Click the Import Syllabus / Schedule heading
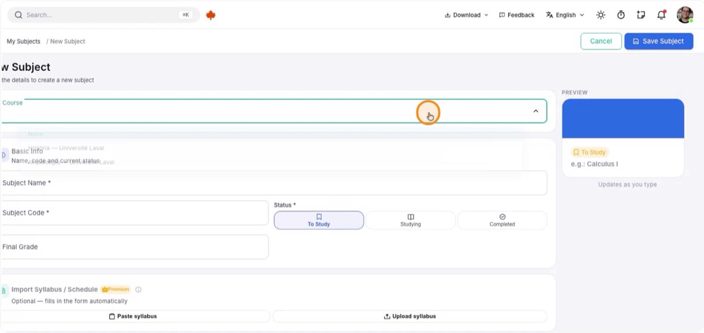This screenshot has width=704, height=333. (55, 290)
